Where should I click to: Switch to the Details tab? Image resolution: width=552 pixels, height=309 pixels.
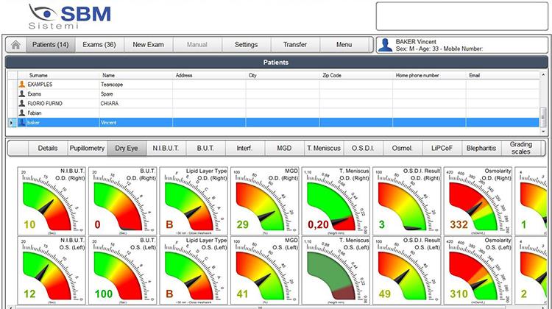point(48,148)
